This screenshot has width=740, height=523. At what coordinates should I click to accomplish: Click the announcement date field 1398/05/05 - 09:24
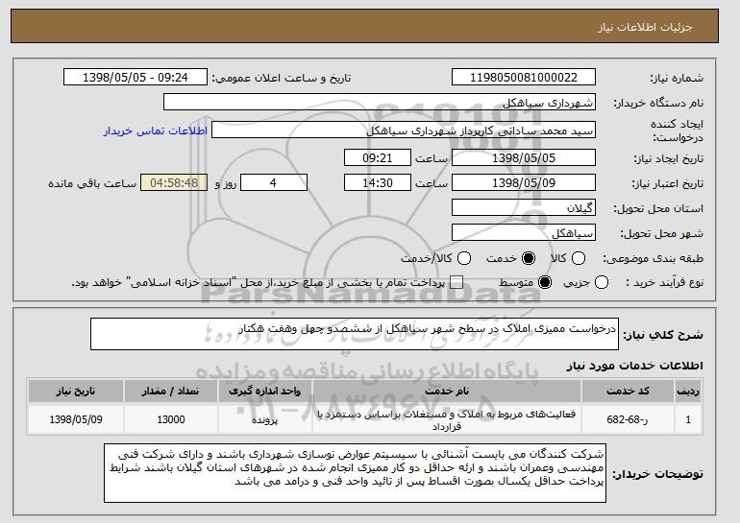136,78
